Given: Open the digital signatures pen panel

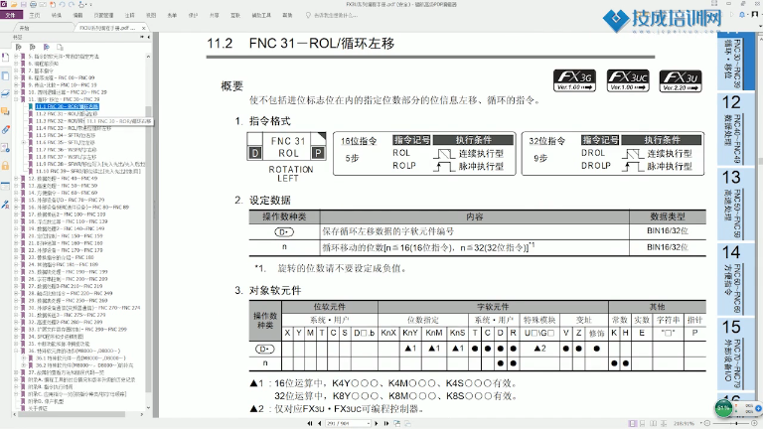Looking at the screenshot, I should 5,205.
